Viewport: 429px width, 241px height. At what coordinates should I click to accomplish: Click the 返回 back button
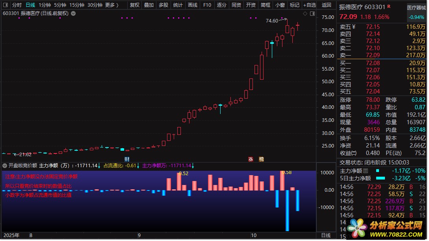(326, 5)
